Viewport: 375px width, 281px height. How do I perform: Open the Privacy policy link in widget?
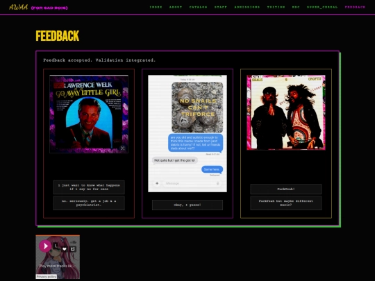47,276
